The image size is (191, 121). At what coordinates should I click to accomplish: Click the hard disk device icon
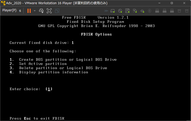pyautogui.click(x=113, y=11)
